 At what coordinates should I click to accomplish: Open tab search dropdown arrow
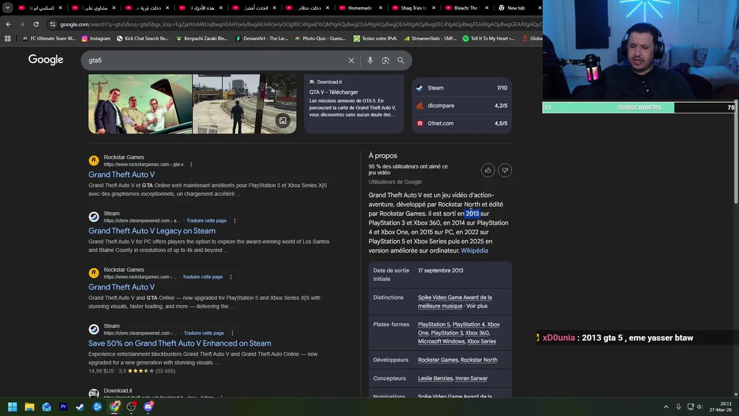8,8
